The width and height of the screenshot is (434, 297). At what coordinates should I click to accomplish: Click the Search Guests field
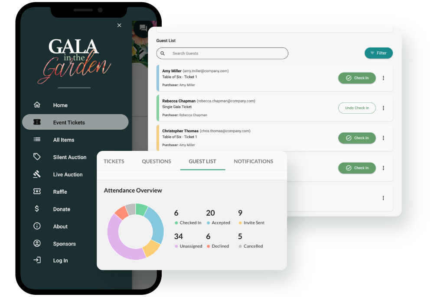(x=222, y=53)
